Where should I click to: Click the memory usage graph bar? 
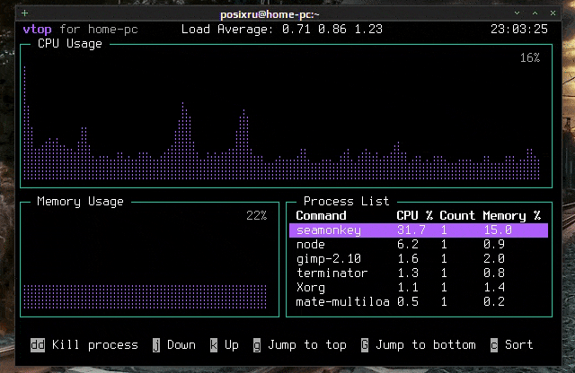(146, 297)
